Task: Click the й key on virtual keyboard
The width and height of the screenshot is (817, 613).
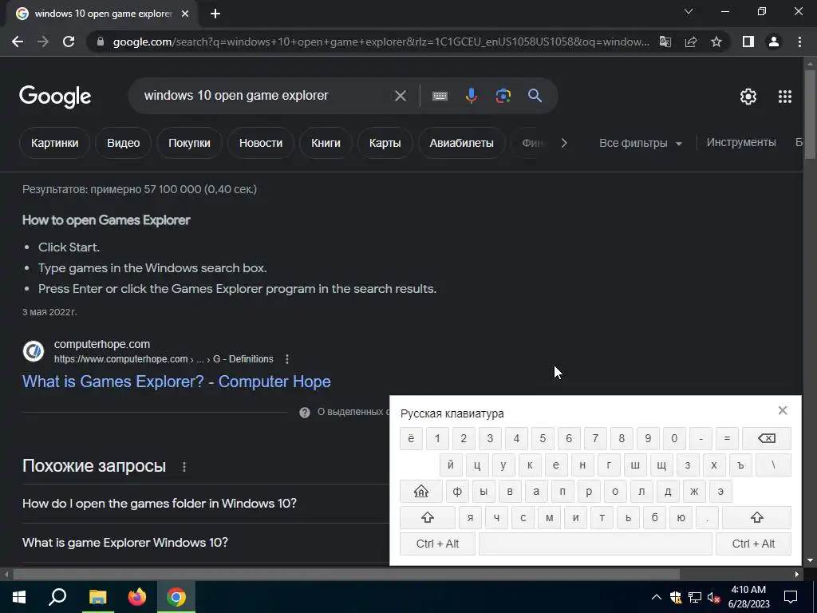Action: 451,465
